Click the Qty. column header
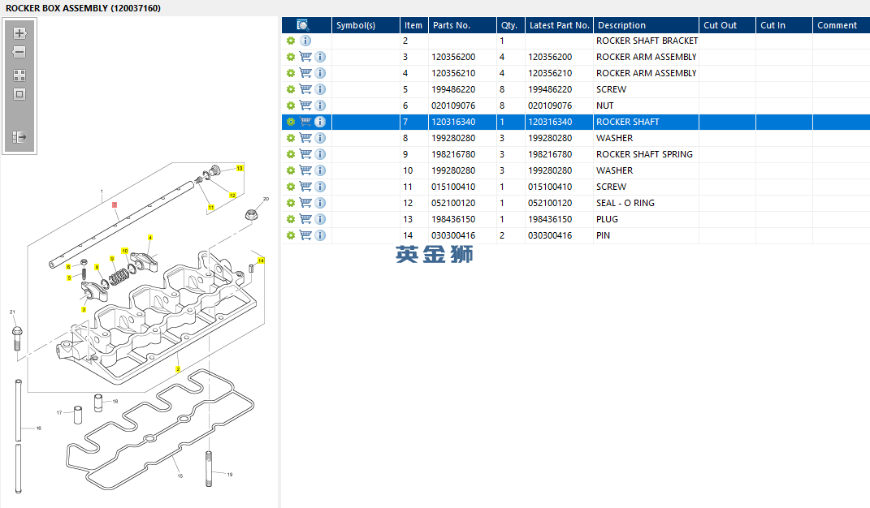This screenshot has width=870, height=508. pos(509,25)
